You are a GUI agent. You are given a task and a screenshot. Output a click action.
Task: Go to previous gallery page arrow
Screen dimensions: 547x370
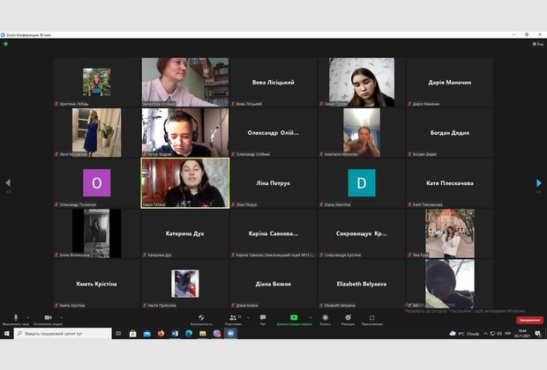click(8, 183)
